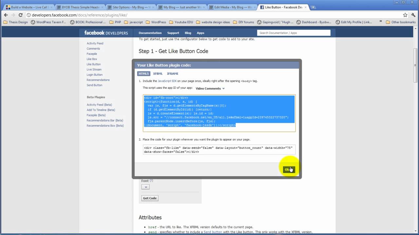Image resolution: width=419 pixels, height=235 pixels.
Task: Open the website design ideas bookmark folder
Action: (x=213, y=22)
